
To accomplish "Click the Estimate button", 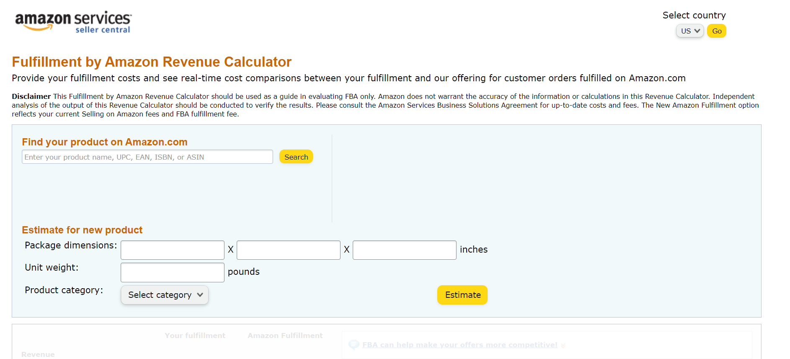I will (462, 295).
